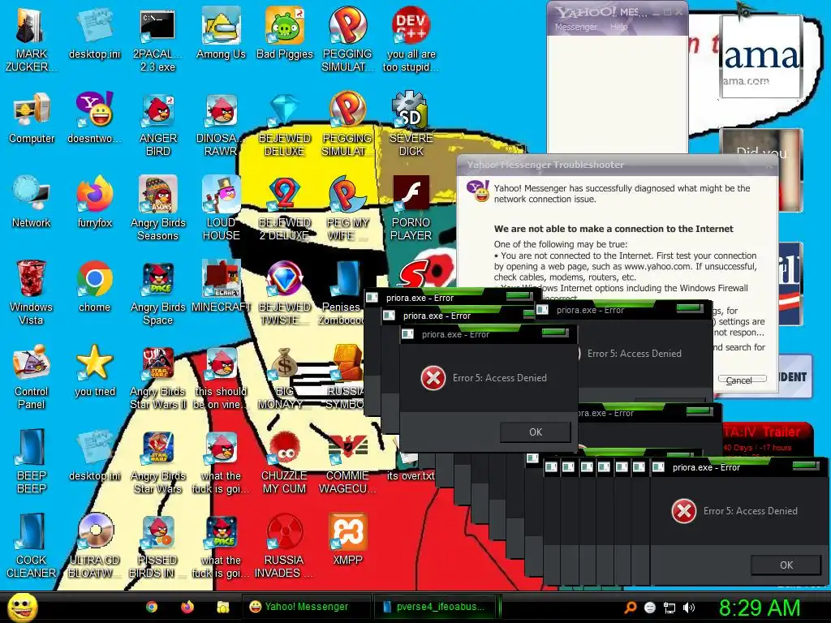Click the ama.com gadget thumbnail

point(760,57)
